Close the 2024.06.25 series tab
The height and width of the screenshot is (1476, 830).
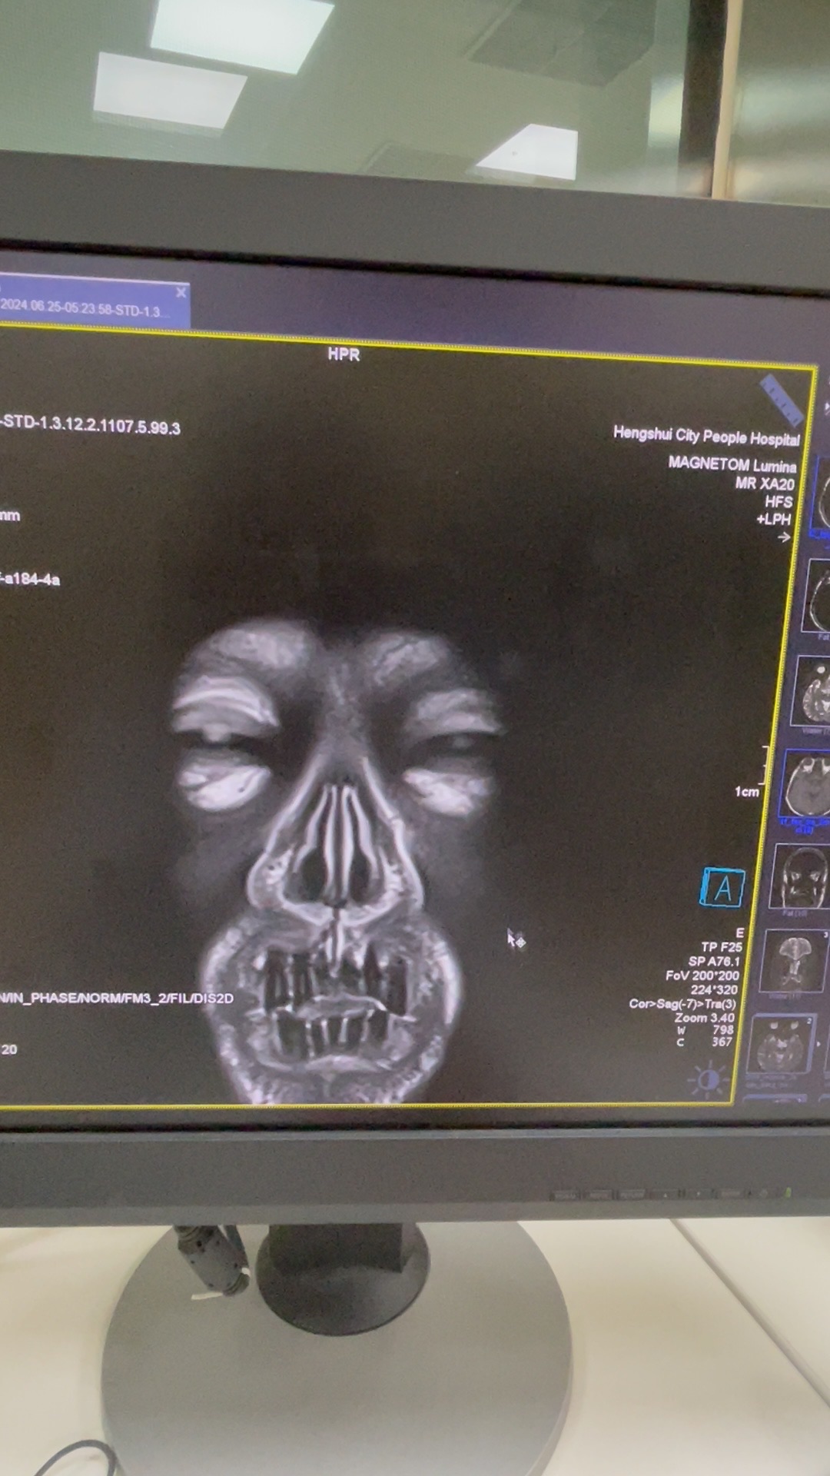(181, 292)
